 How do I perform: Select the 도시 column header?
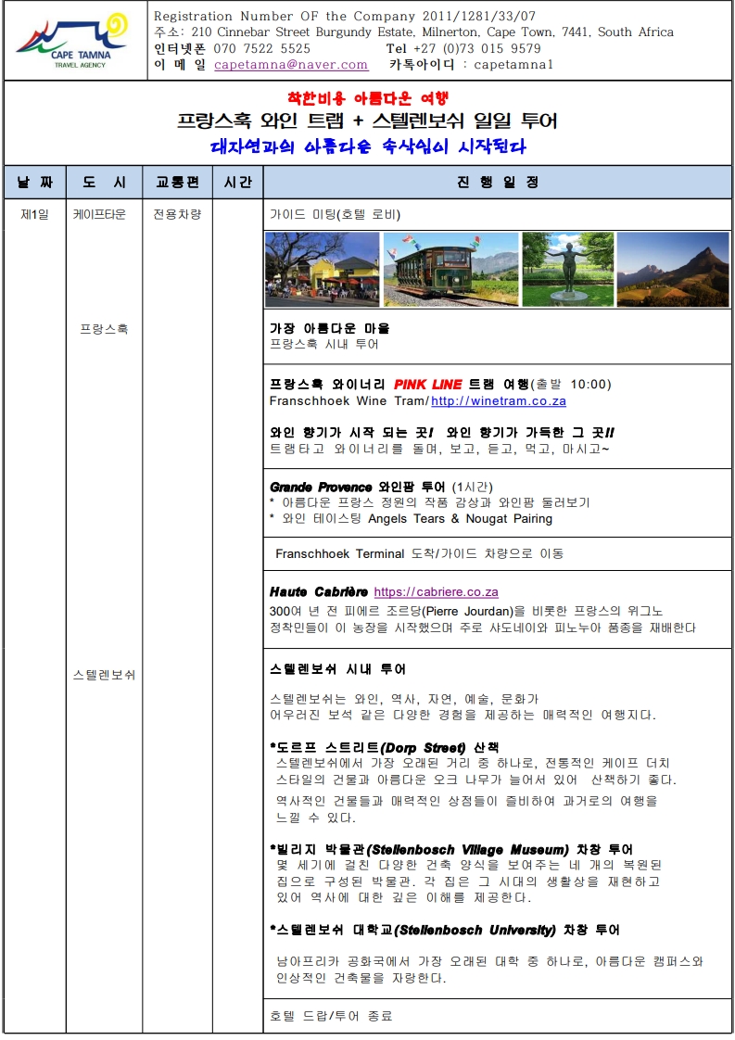tap(104, 183)
